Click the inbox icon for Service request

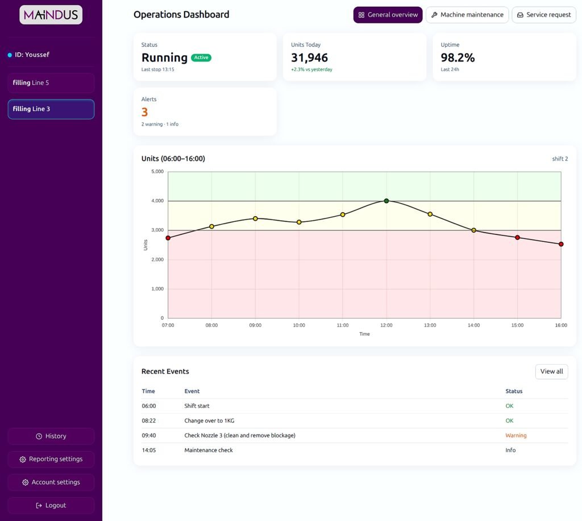pyautogui.click(x=520, y=15)
